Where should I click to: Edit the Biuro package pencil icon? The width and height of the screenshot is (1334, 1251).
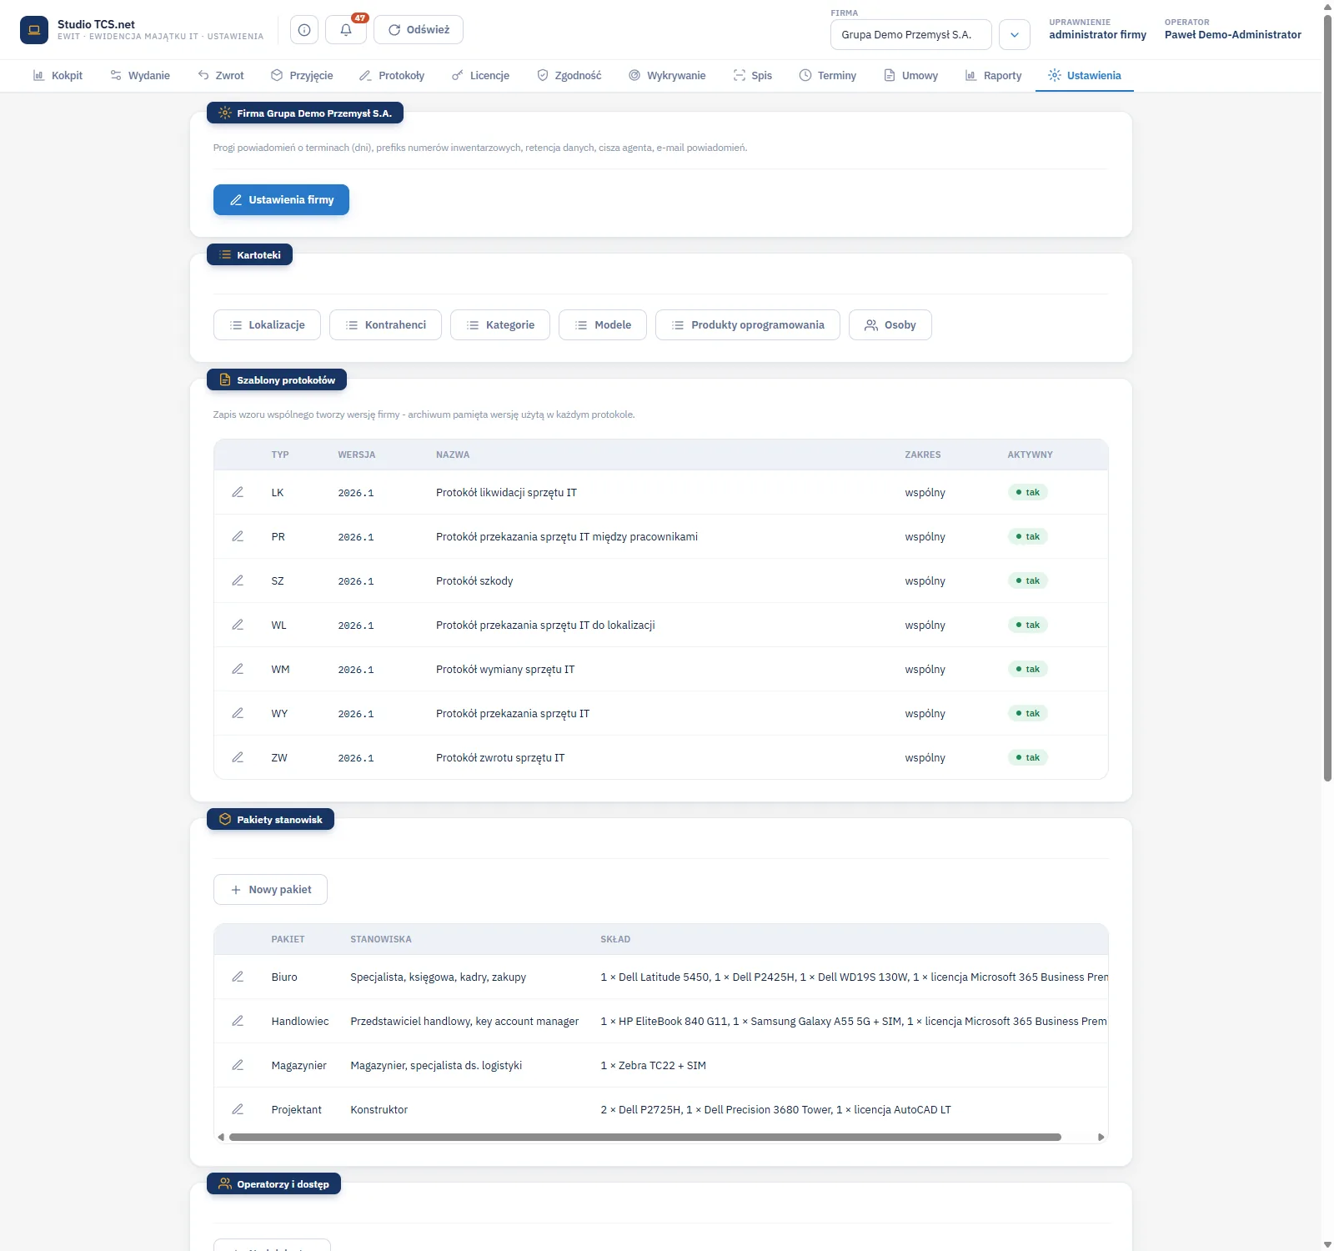238,977
